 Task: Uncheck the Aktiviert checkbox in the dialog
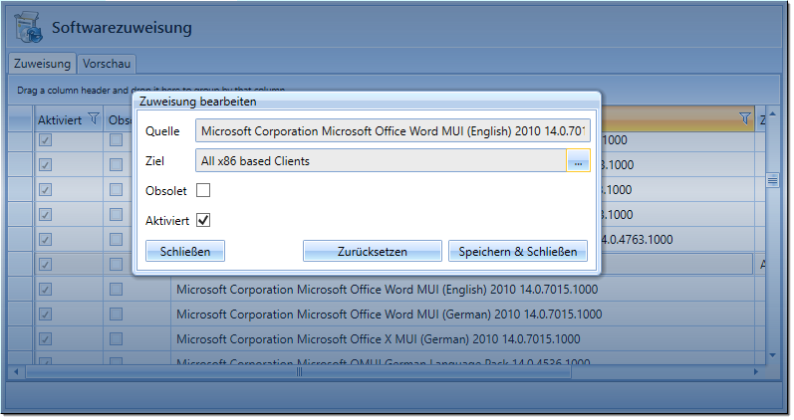coord(203,220)
